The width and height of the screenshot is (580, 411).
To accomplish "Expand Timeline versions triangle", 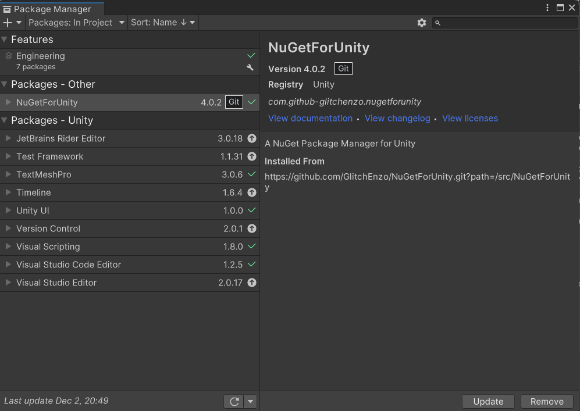I will (x=8, y=192).
